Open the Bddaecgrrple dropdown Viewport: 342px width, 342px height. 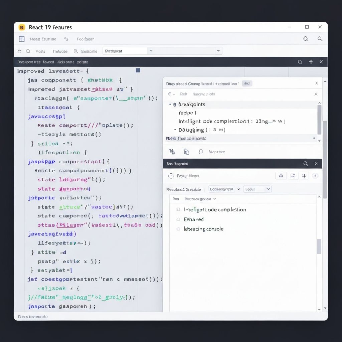[238, 189]
